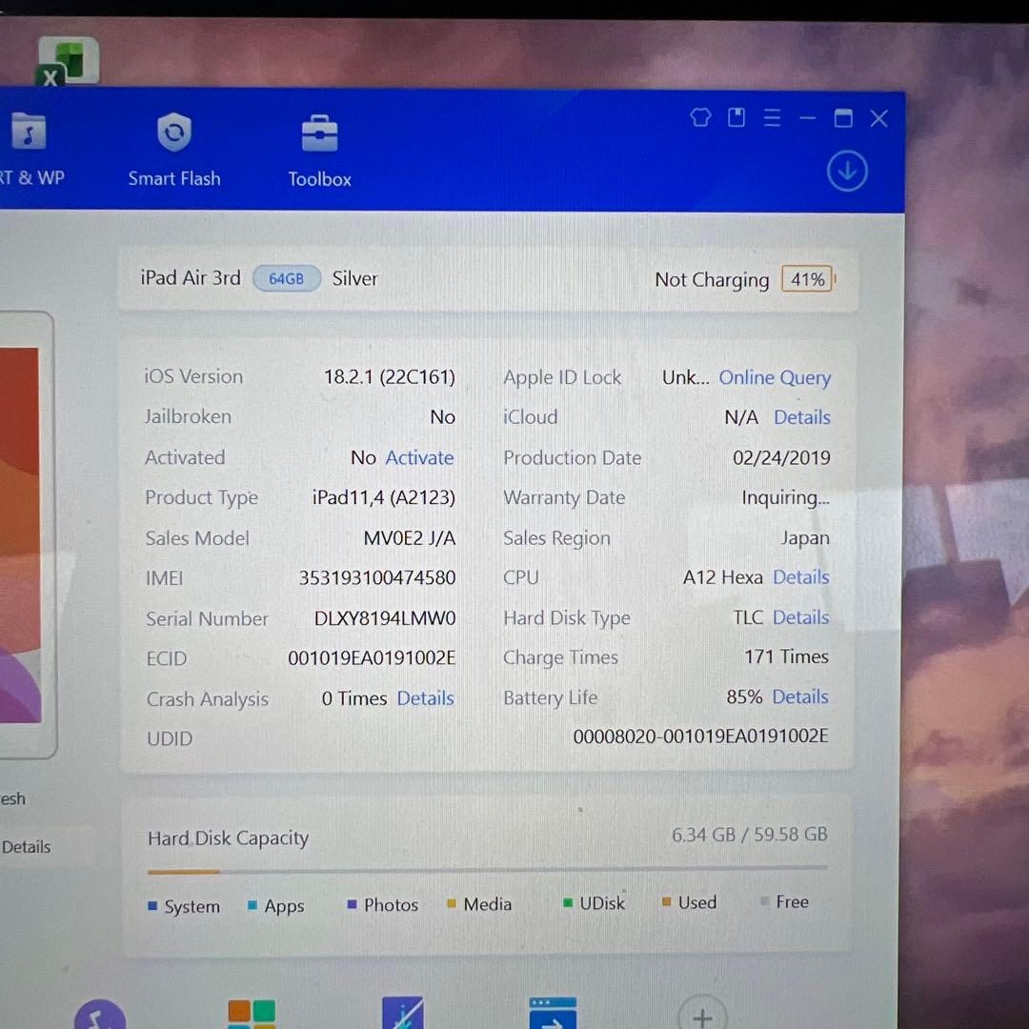Click the plus icon to add shortcut

click(x=702, y=1016)
